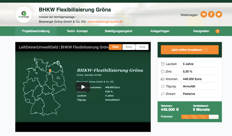The height and width of the screenshot is (136, 232).
Task: Share the project on Twitter
Action: [219, 14]
